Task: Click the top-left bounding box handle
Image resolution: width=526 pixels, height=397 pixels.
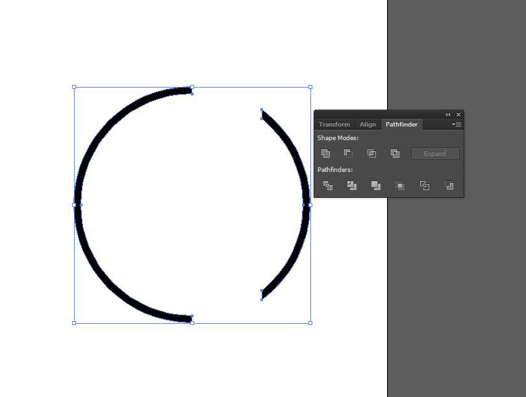Action: (x=74, y=87)
